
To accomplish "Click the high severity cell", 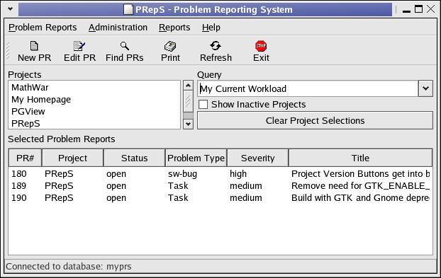I will click(x=238, y=174).
